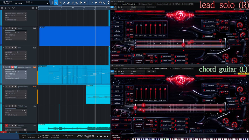
Task: Click the instrument keyboard icon on drum track
Action: (34, 28)
